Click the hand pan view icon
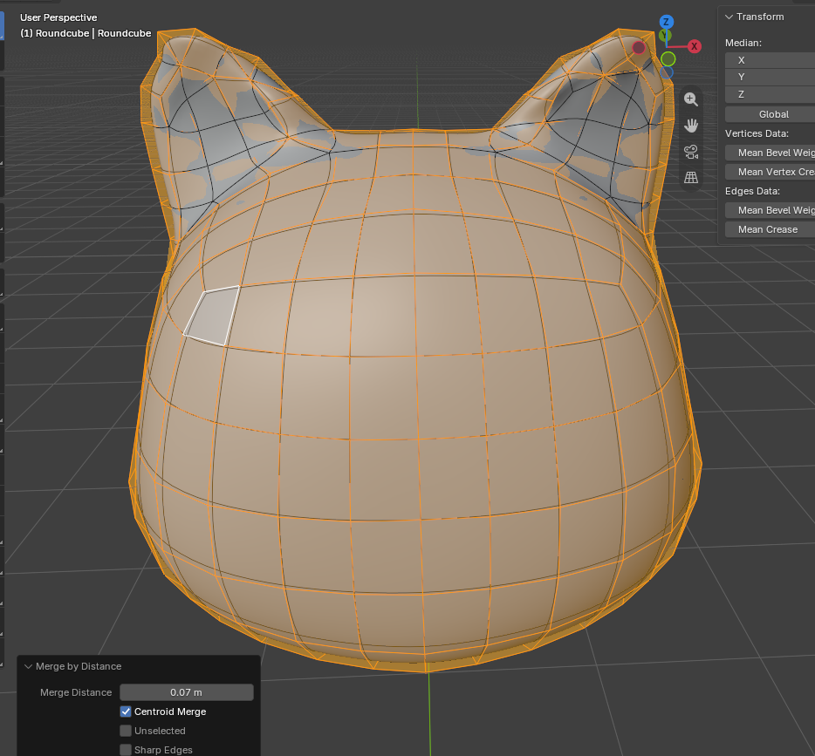The height and width of the screenshot is (756, 815). click(x=691, y=126)
